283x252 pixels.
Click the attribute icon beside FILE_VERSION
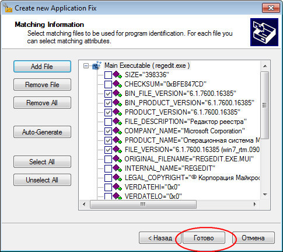(x=117, y=150)
